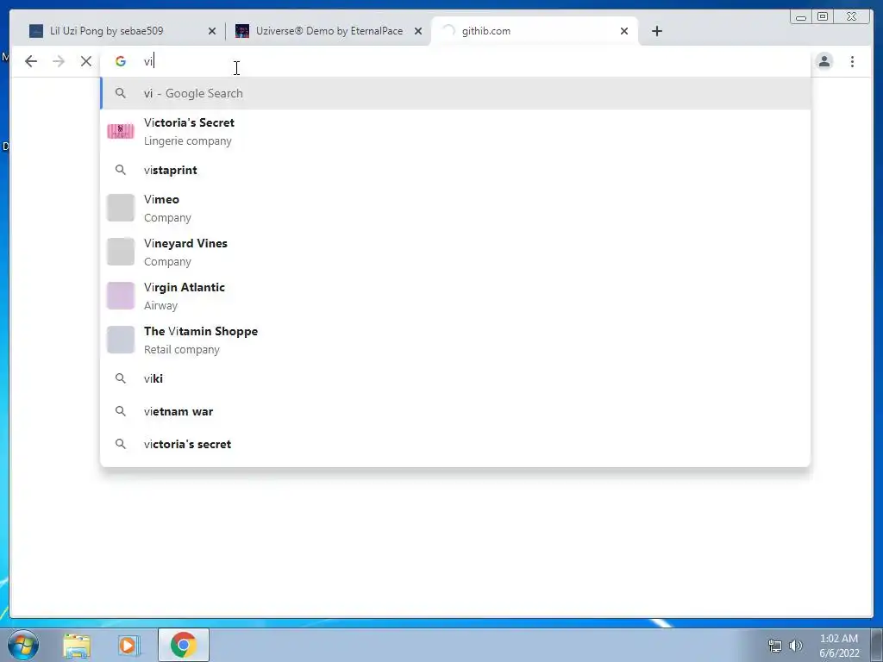Click the address bar text field

[x=455, y=61]
